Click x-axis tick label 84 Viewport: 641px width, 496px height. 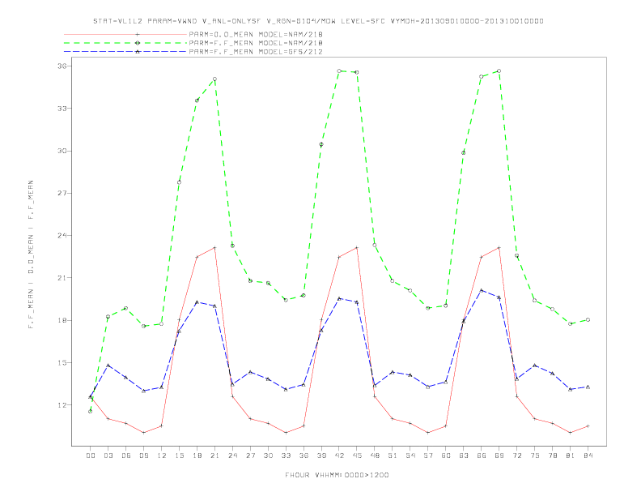click(588, 455)
